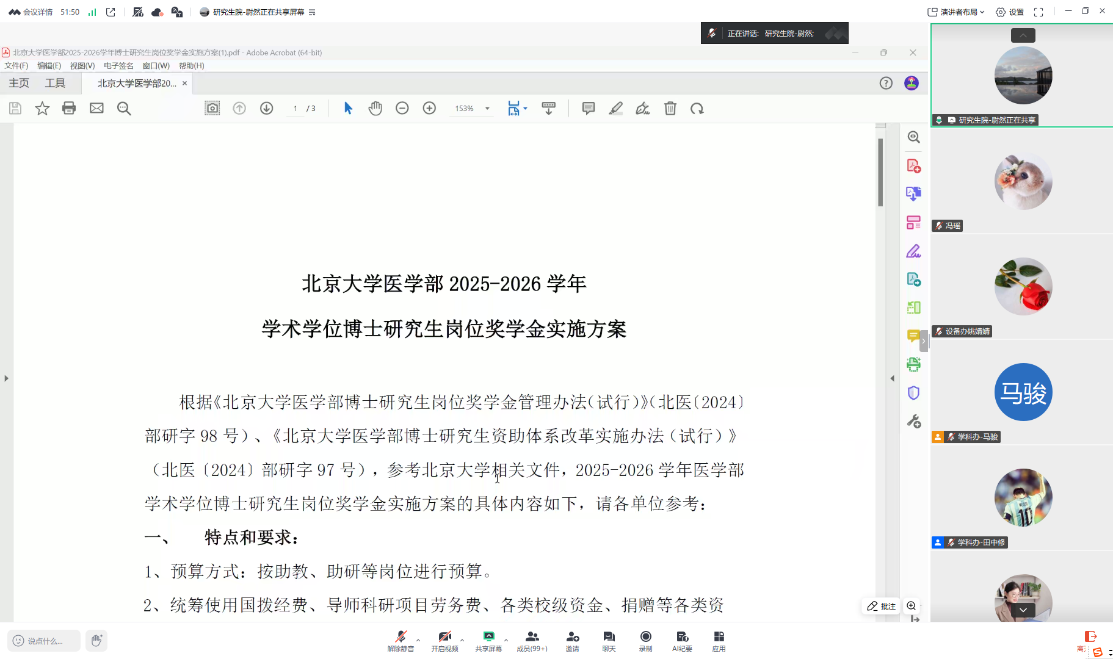Open the chat panel button
The width and height of the screenshot is (1113, 659).
click(x=609, y=641)
